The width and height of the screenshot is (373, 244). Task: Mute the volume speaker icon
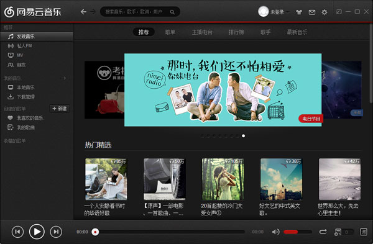pyautogui.click(x=275, y=232)
